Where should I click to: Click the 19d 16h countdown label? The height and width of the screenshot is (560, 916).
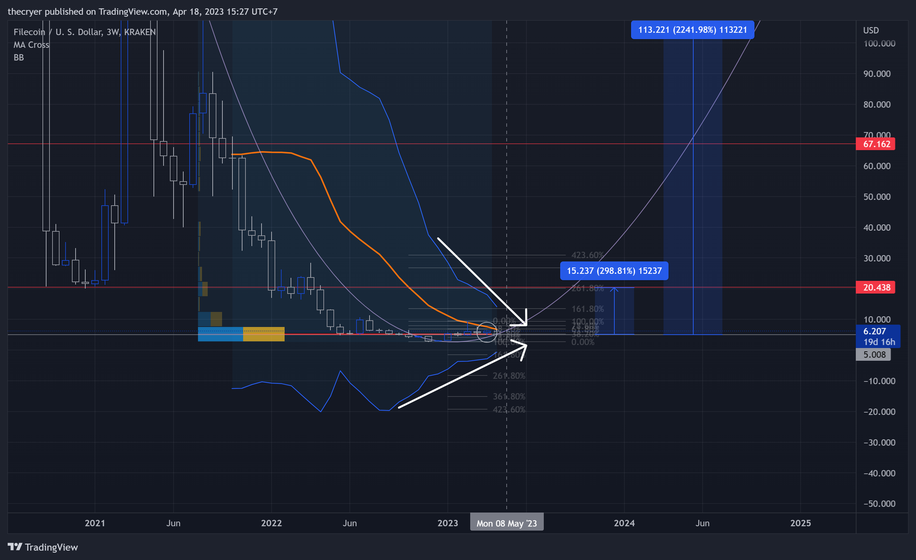click(879, 342)
